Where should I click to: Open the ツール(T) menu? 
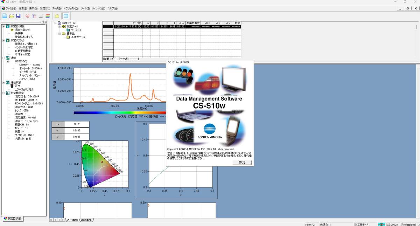pyautogui.click(x=85, y=8)
